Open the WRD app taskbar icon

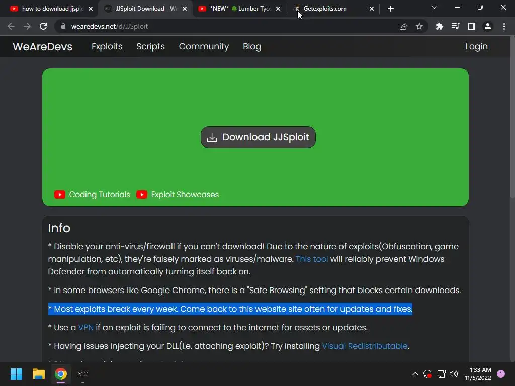83,374
